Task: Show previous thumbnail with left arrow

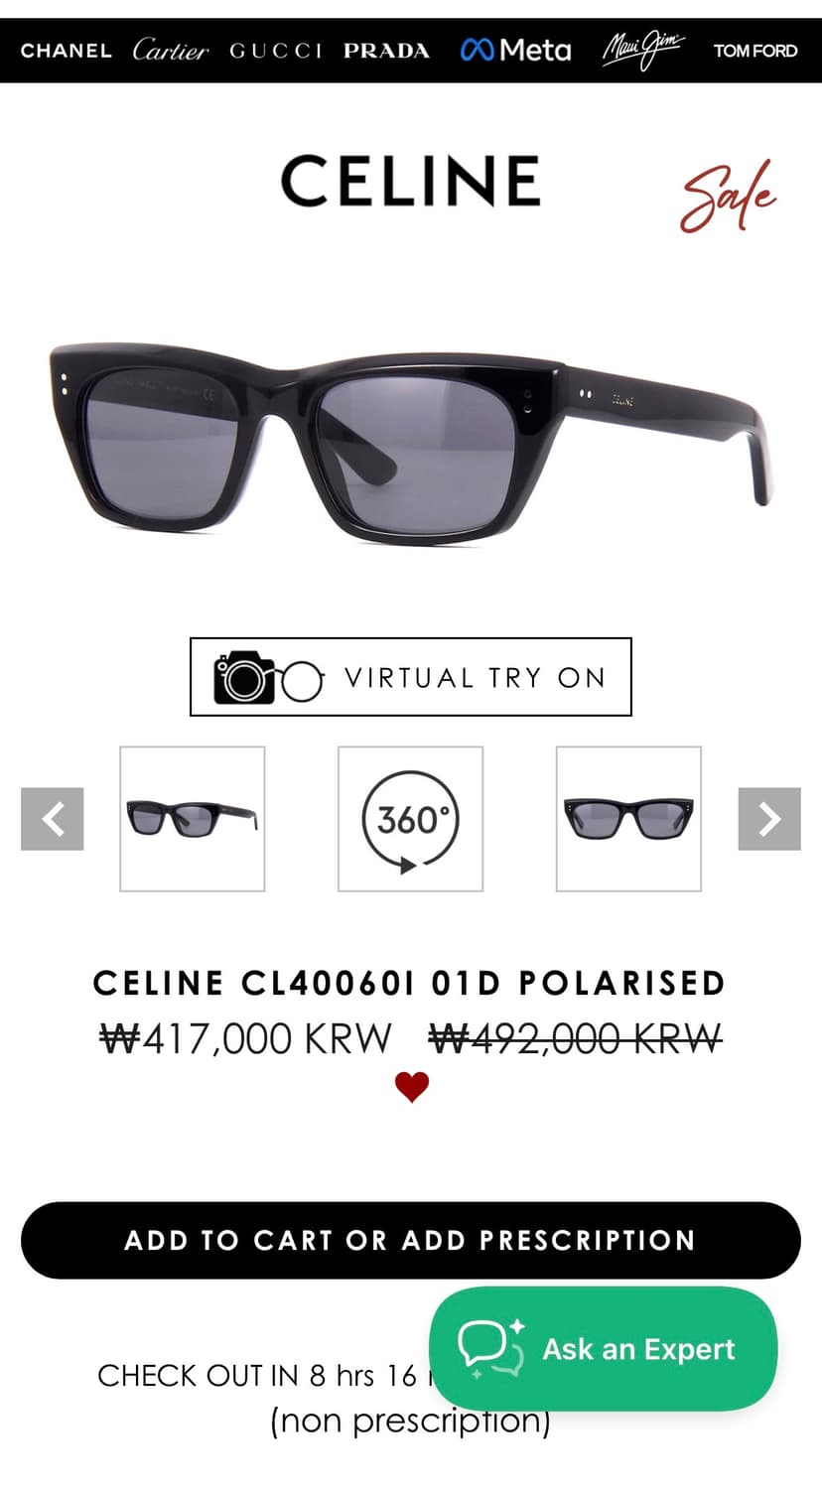Action: tap(53, 819)
